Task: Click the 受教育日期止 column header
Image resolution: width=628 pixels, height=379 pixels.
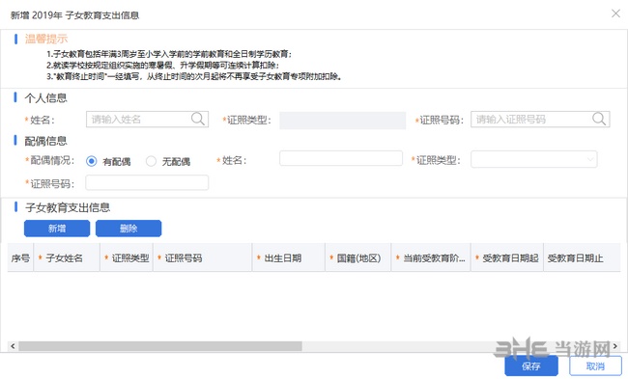Action: click(x=582, y=257)
